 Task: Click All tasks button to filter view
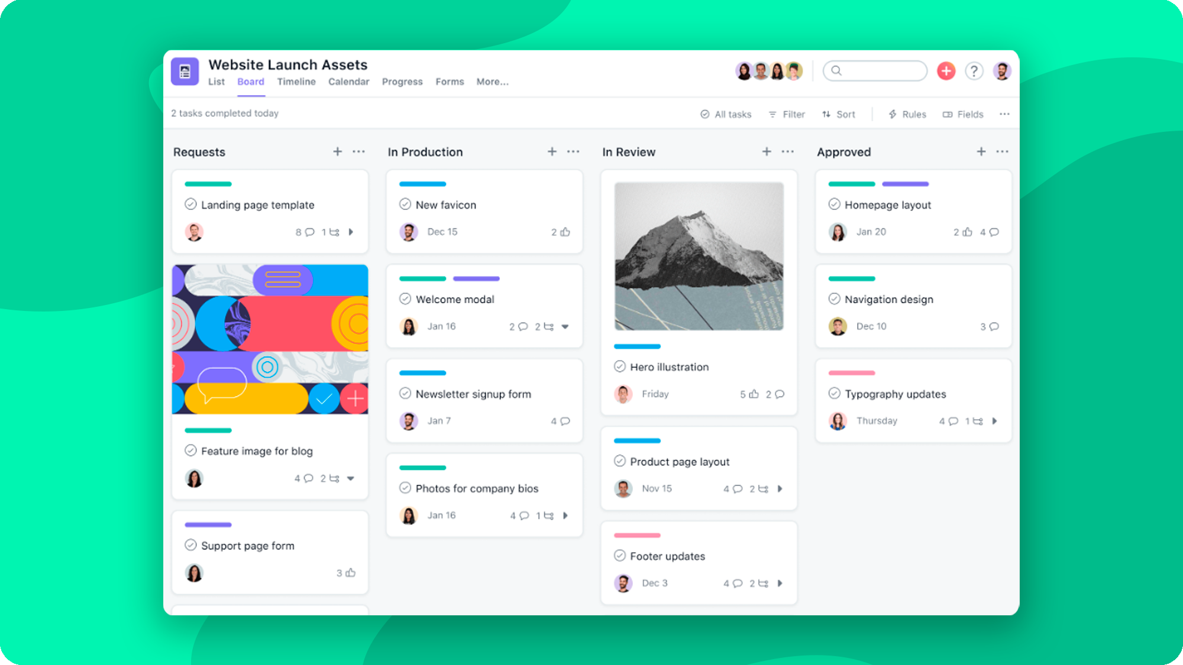tap(725, 113)
